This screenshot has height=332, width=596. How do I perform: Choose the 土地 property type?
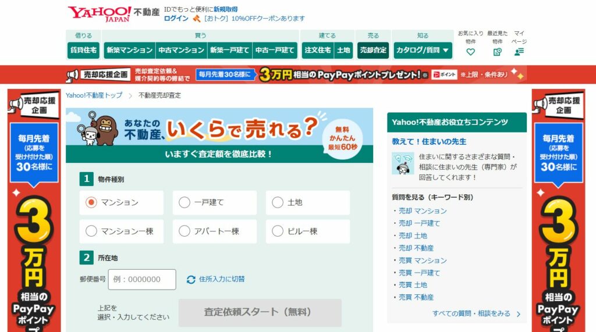pos(278,202)
